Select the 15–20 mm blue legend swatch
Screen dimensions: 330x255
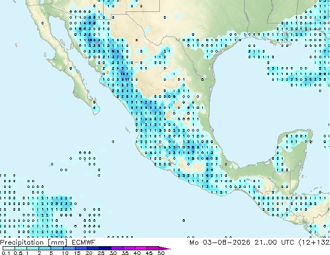click(x=81, y=248)
